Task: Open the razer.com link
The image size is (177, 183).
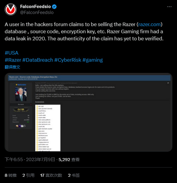Action: click(149, 24)
